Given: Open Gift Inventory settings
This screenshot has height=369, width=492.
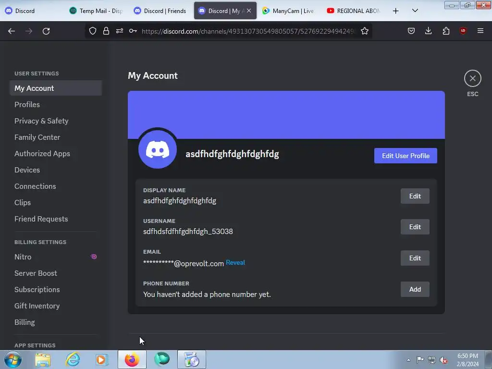Looking at the screenshot, I should click(56, 306).
